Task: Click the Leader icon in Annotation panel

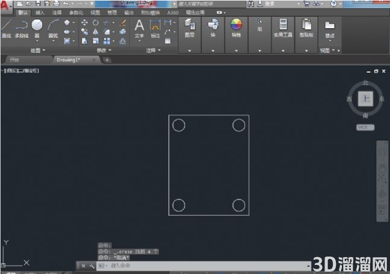Action: pyautogui.click(x=168, y=32)
